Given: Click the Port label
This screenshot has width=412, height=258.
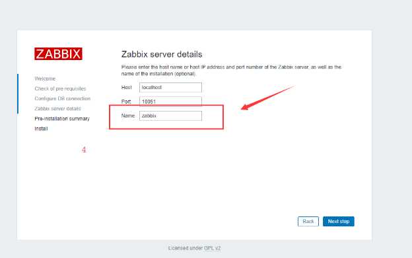Looking at the screenshot, I should [x=126, y=102].
